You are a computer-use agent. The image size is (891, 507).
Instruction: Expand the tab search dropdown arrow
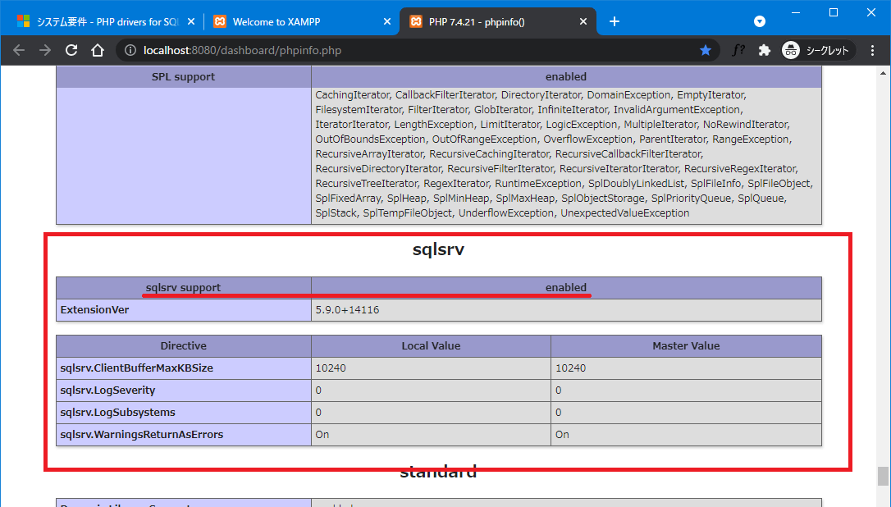[760, 21]
